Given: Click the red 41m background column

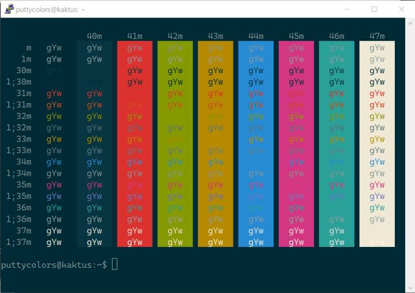Looking at the screenshot, I should point(135,144).
